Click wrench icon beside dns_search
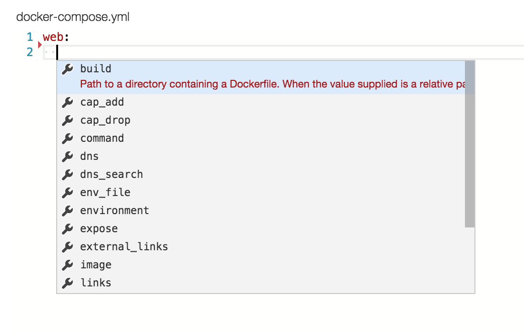 point(68,174)
